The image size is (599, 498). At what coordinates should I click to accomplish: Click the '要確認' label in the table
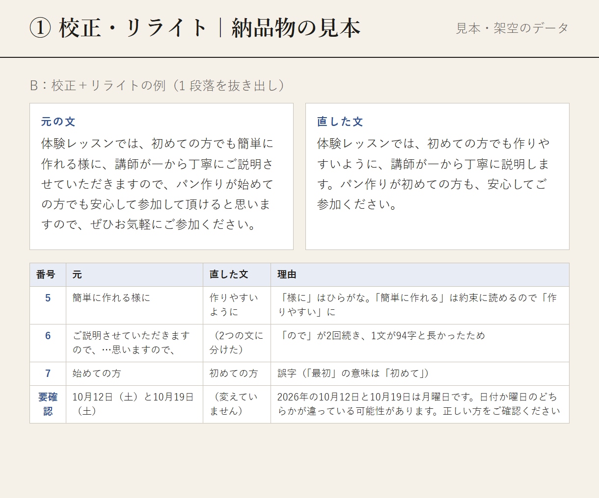click(48, 404)
